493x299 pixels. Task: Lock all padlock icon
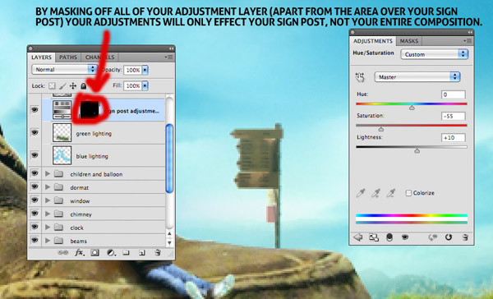click(x=83, y=85)
